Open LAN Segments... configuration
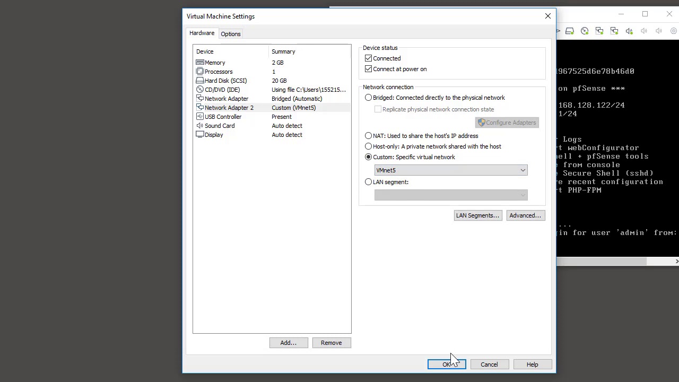Screen dimensions: 679x382 click(478, 215)
